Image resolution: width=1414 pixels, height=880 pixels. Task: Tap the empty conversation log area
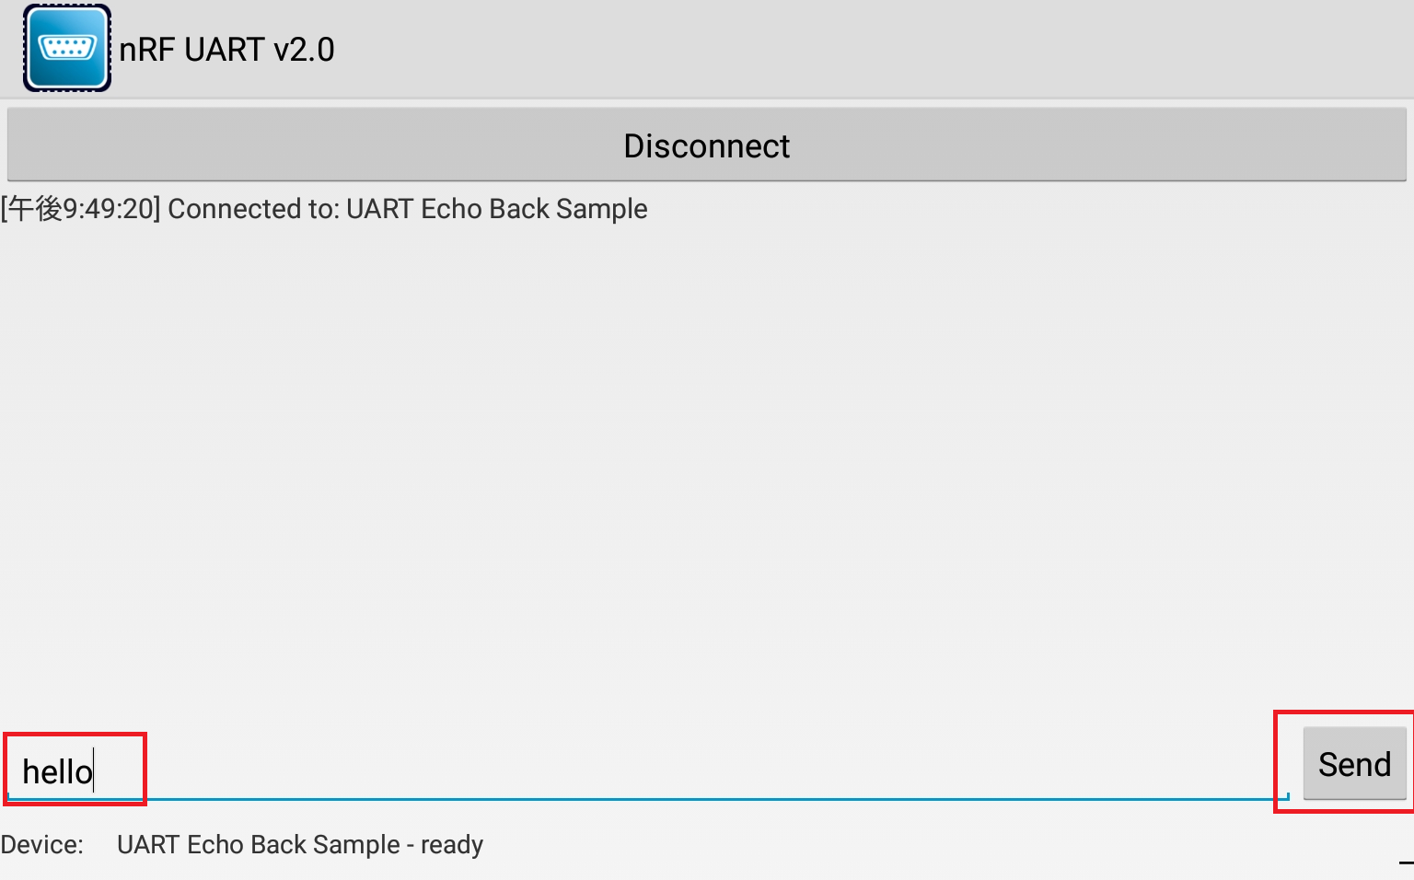pyautogui.click(x=707, y=460)
